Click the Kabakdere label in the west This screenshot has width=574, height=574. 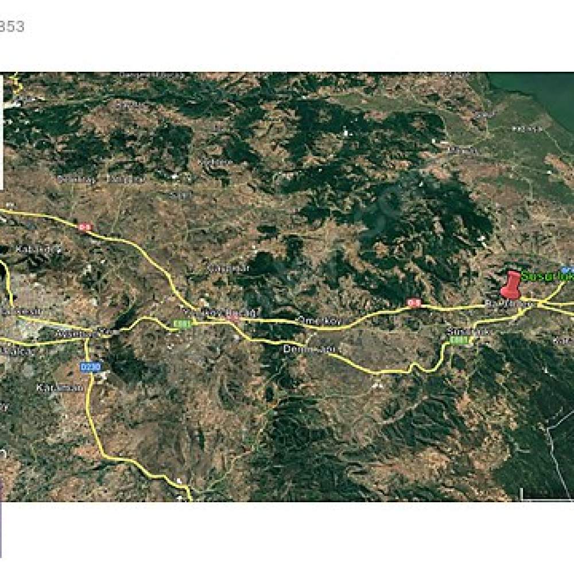[x=38, y=250]
